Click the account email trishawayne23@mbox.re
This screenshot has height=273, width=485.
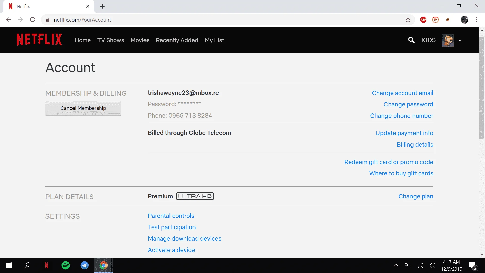[x=183, y=93]
